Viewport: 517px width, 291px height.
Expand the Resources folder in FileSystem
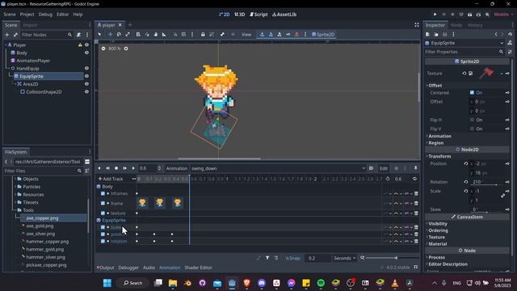(15, 195)
